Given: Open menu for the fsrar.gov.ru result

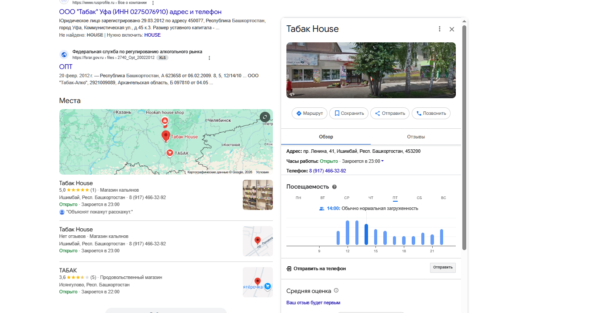Looking at the screenshot, I should click(x=209, y=58).
